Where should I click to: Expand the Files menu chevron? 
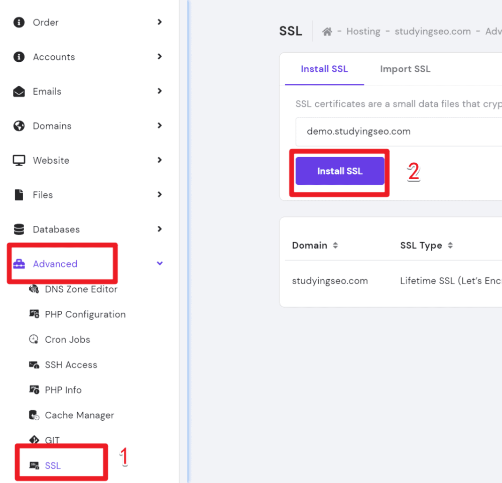pos(160,194)
